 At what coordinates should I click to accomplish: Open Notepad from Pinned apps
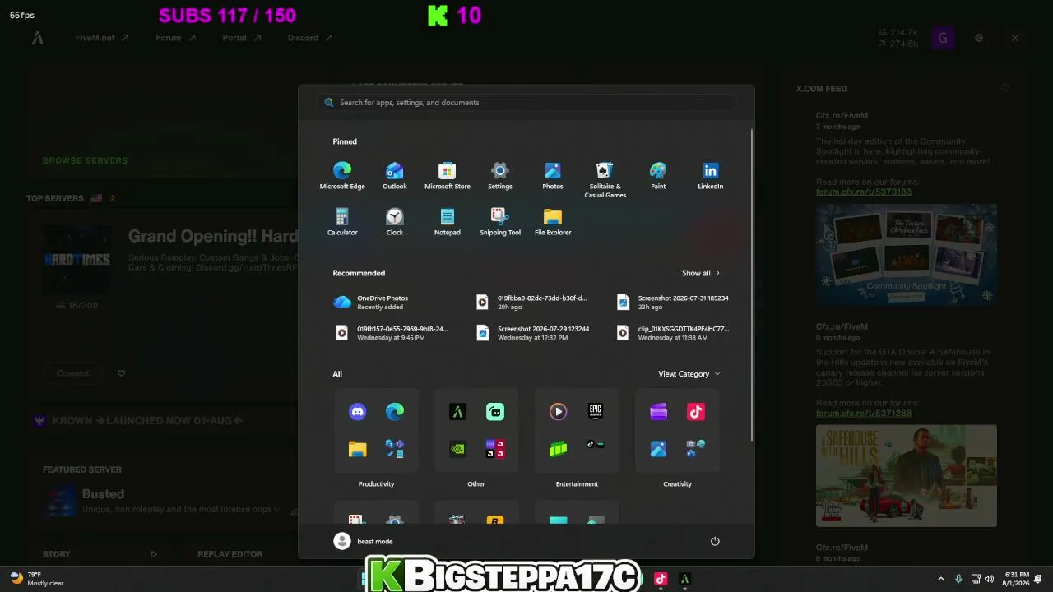tap(448, 222)
